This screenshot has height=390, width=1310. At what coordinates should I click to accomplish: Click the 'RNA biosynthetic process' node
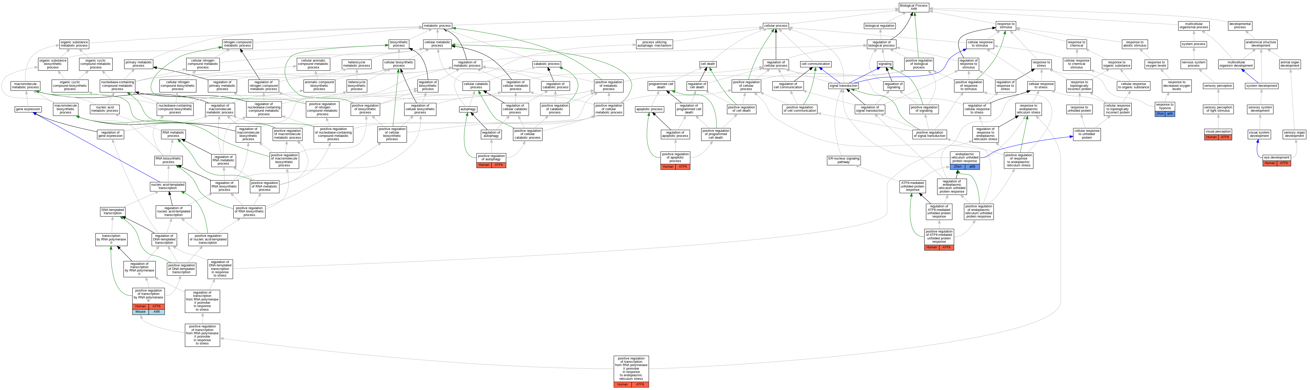pyautogui.click(x=168, y=160)
